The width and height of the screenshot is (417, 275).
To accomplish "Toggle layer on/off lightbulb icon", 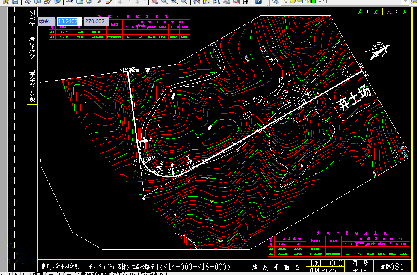I will 286,1.
